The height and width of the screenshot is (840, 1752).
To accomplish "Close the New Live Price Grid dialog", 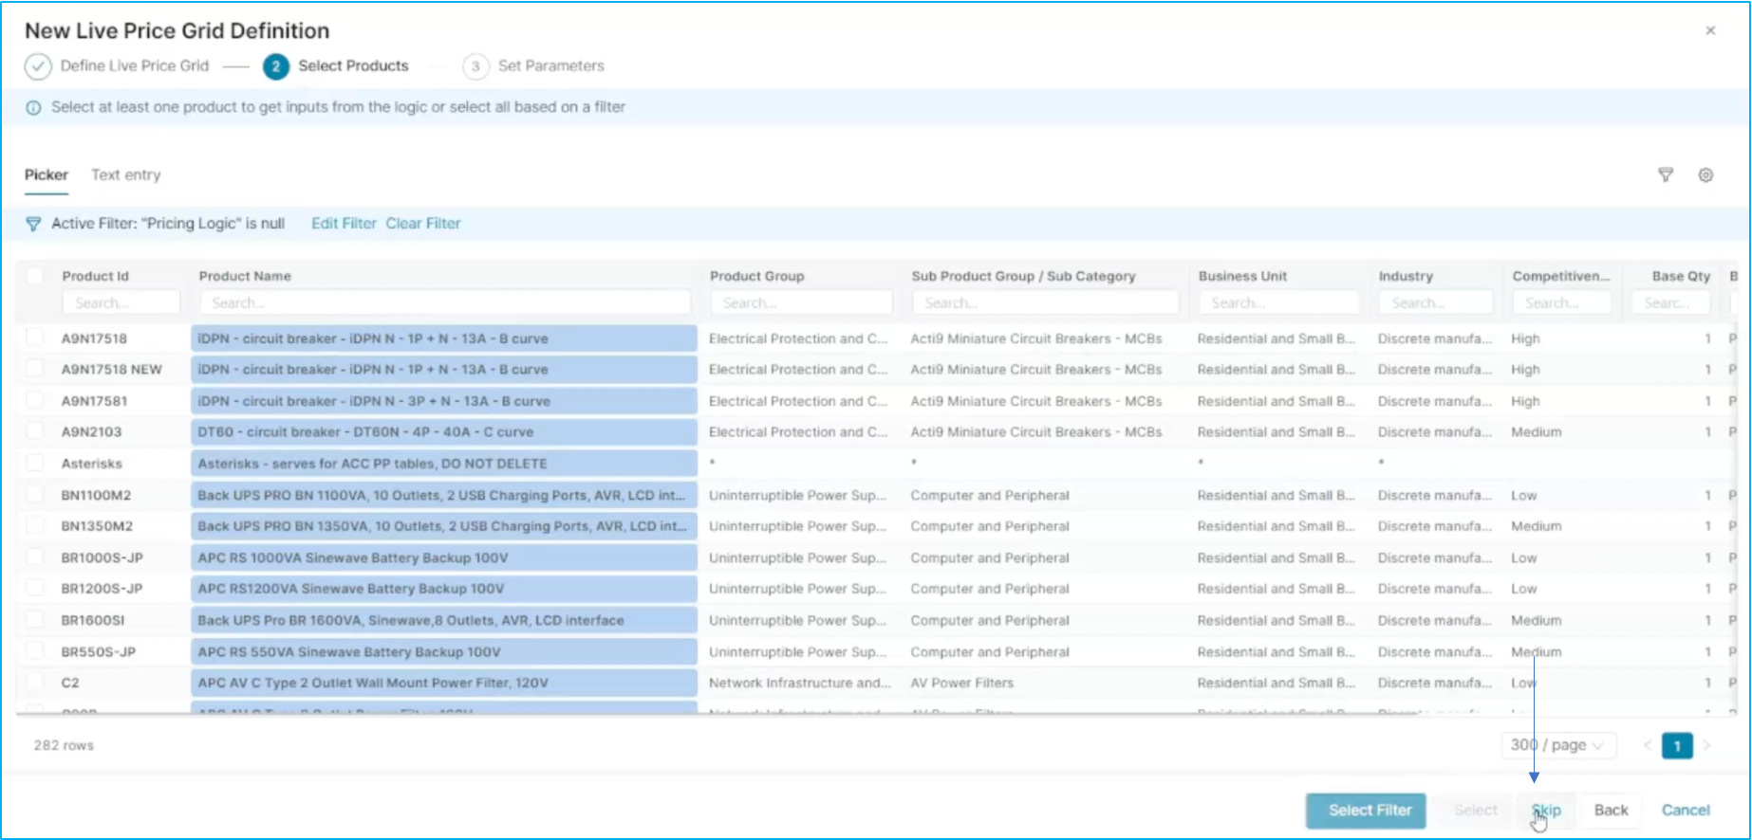I will pos(1710,30).
